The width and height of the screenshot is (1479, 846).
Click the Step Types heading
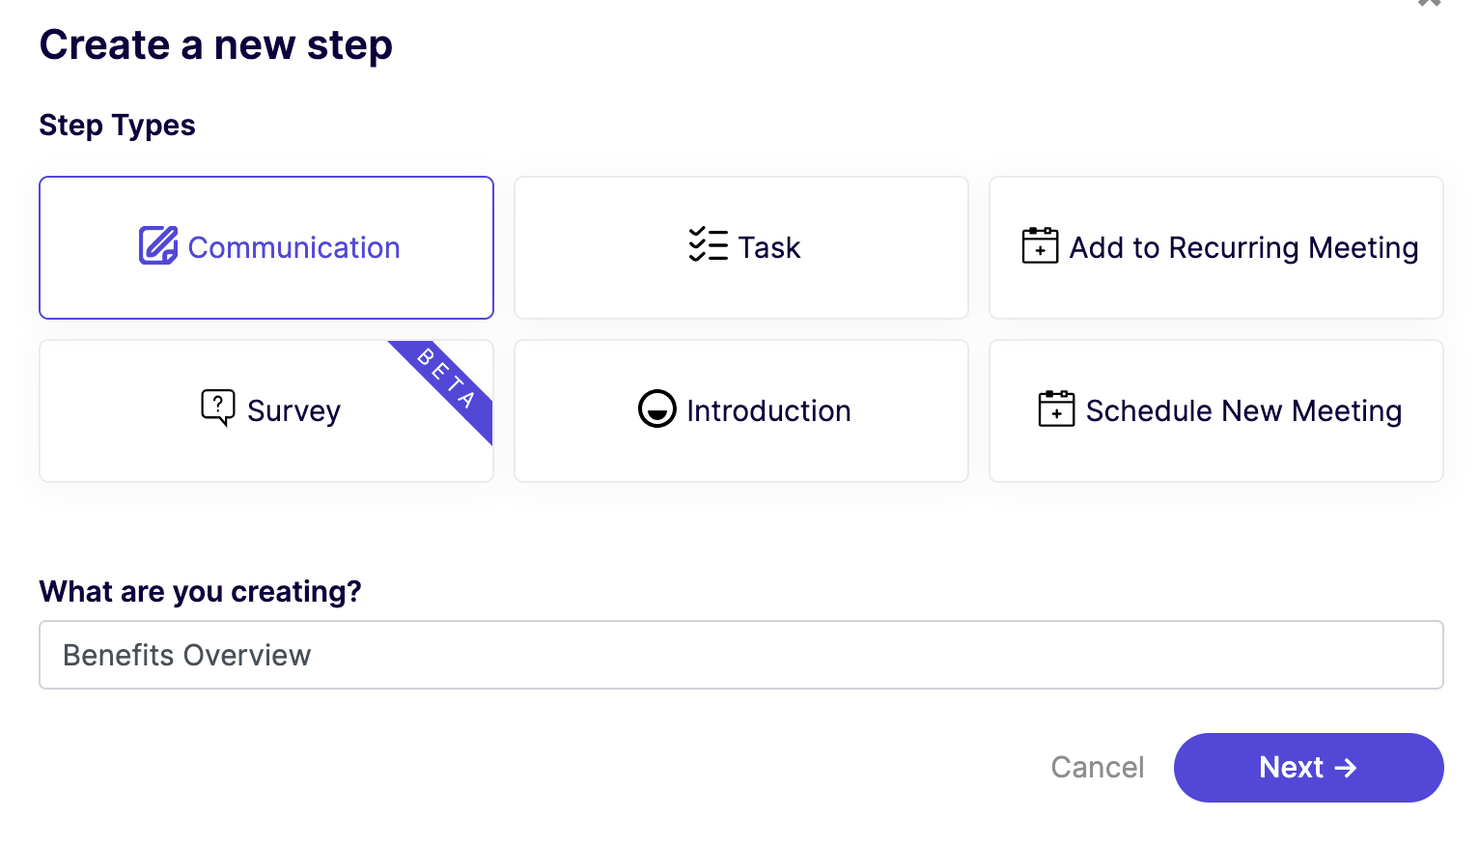pos(117,126)
